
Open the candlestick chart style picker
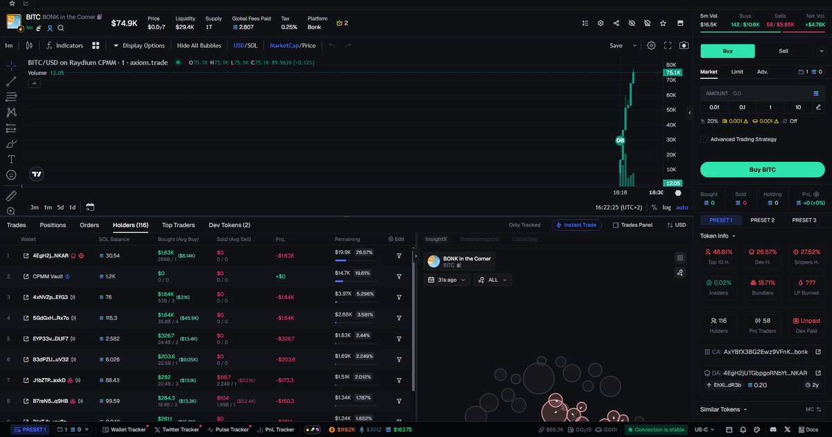[x=28, y=46]
